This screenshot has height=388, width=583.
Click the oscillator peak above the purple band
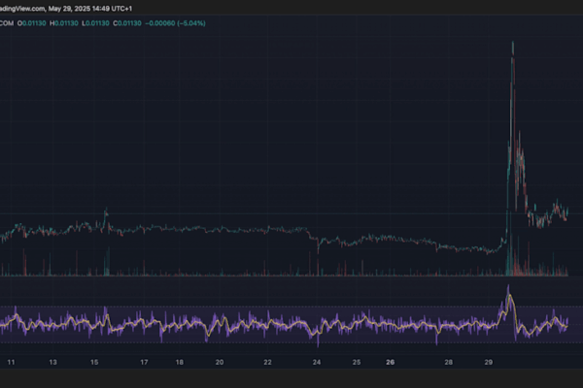pyautogui.click(x=508, y=287)
